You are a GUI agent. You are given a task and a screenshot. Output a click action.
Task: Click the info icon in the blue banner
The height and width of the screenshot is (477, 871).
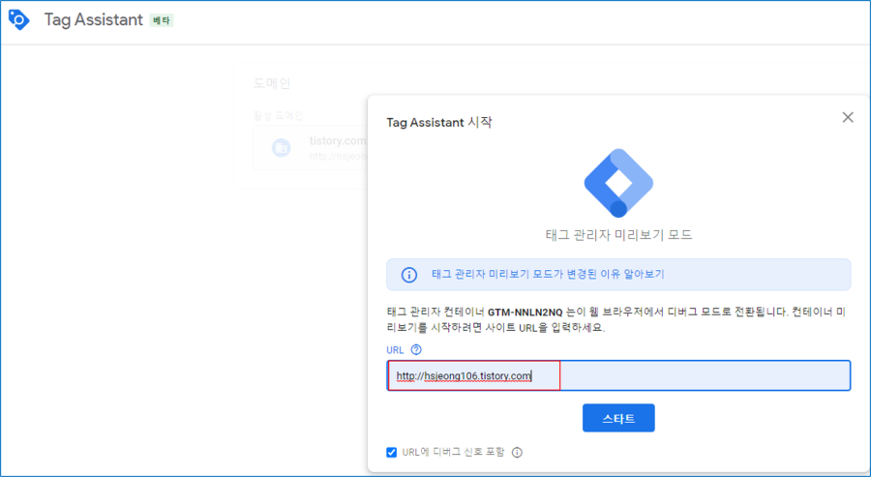point(409,275)
